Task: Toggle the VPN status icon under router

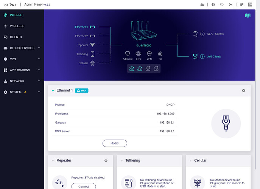Action: point(149,54)
